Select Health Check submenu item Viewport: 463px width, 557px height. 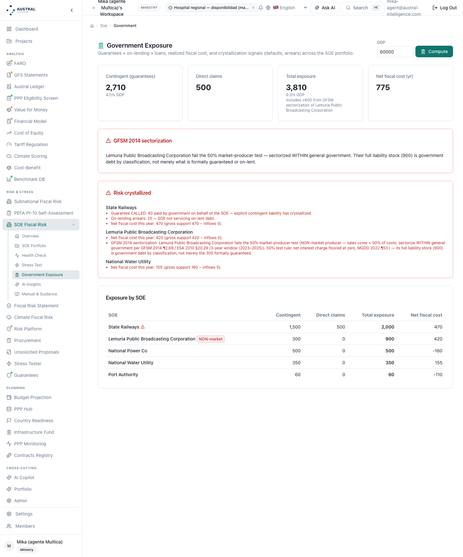point(46,255)
